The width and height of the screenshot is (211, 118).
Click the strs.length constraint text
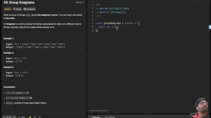click(x=17, y=93)
